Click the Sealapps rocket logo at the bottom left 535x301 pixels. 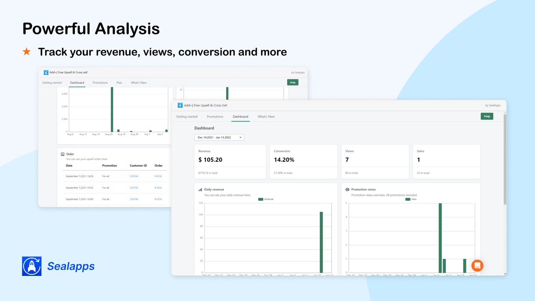click(32, 266)
